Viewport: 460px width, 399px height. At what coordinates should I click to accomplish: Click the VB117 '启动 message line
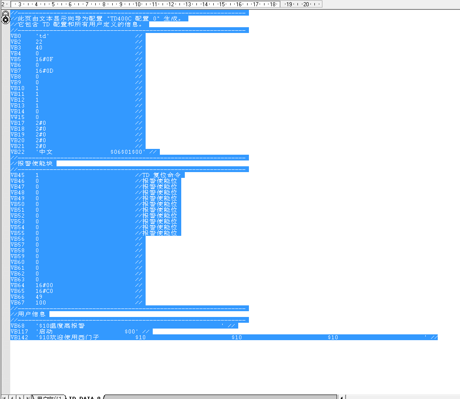click(x=81, y=332)
